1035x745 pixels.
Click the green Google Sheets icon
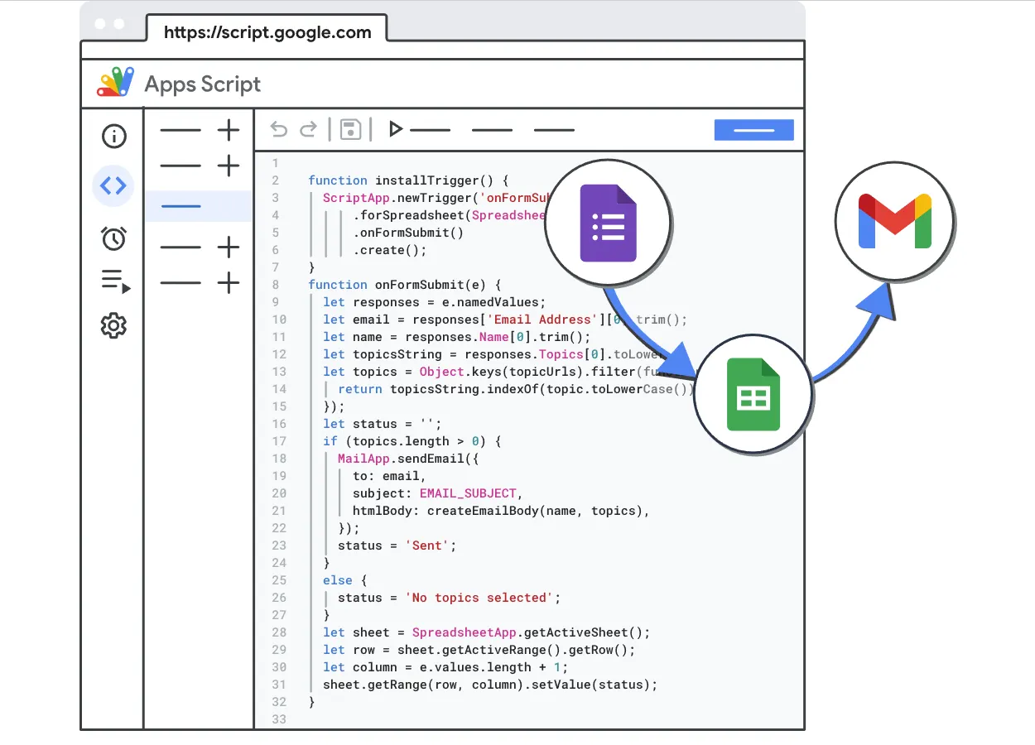click(753, 395)
